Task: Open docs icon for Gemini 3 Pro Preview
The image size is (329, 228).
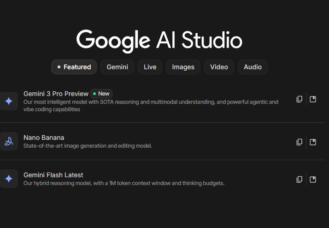Action: (x=313, y=99)
